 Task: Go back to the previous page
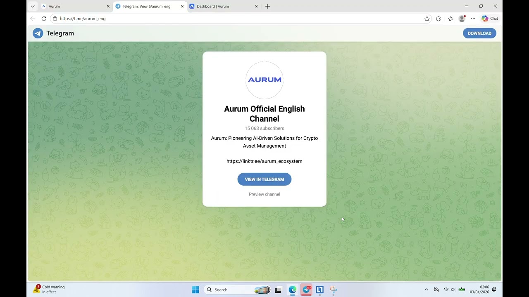(33, 19)
